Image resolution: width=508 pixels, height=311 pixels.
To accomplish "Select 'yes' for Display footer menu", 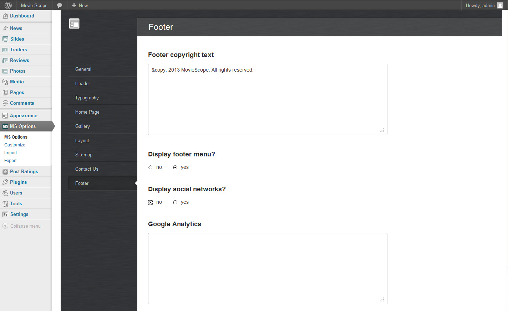I will click(175, 167).
